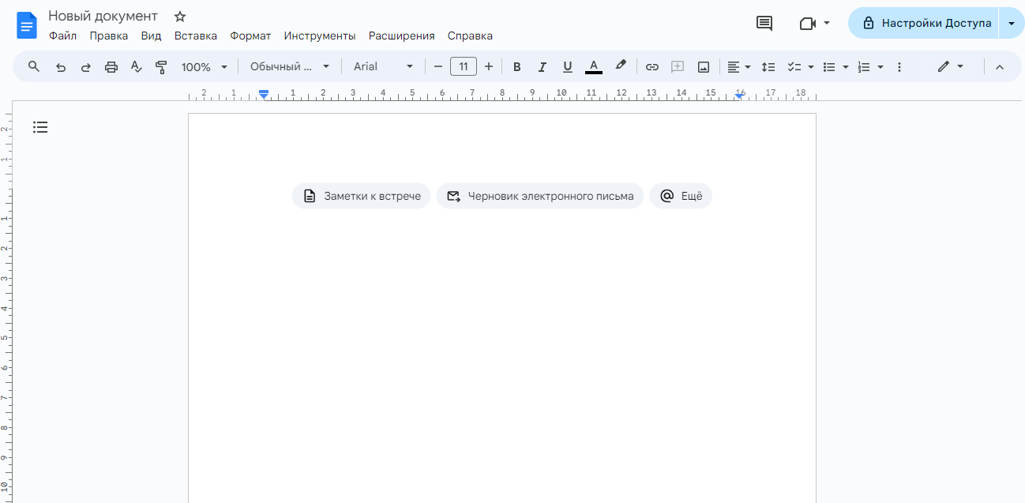This screenshot has height=503, width=1025.
Task: Insert an image
Action: (703, 66)
